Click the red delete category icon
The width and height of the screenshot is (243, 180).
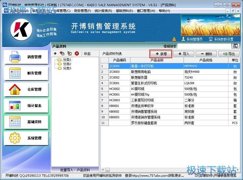tap(77, 54)
